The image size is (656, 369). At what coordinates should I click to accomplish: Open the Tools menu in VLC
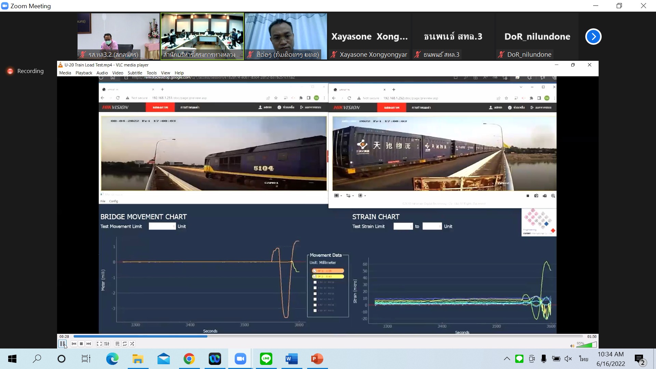click(151, 73)
